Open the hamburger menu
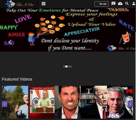This screenshot has width=136, height=120. click(44, 4)
